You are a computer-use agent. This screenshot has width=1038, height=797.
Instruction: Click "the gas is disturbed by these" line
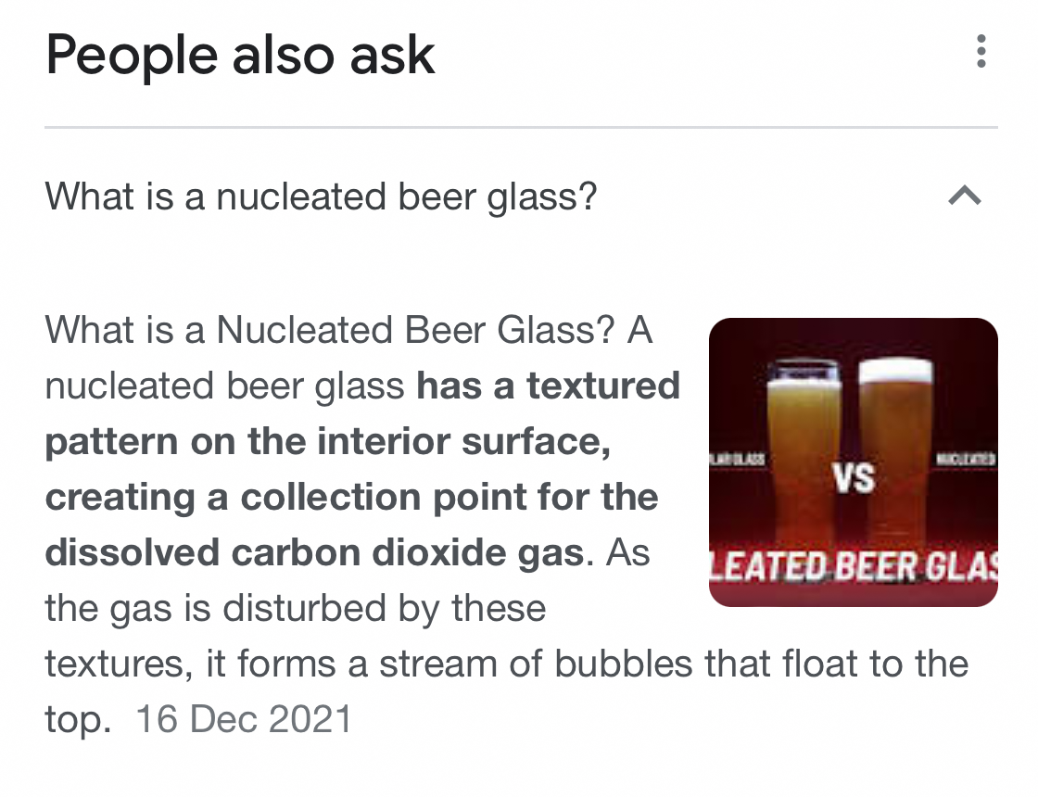[x=295, y=608]
